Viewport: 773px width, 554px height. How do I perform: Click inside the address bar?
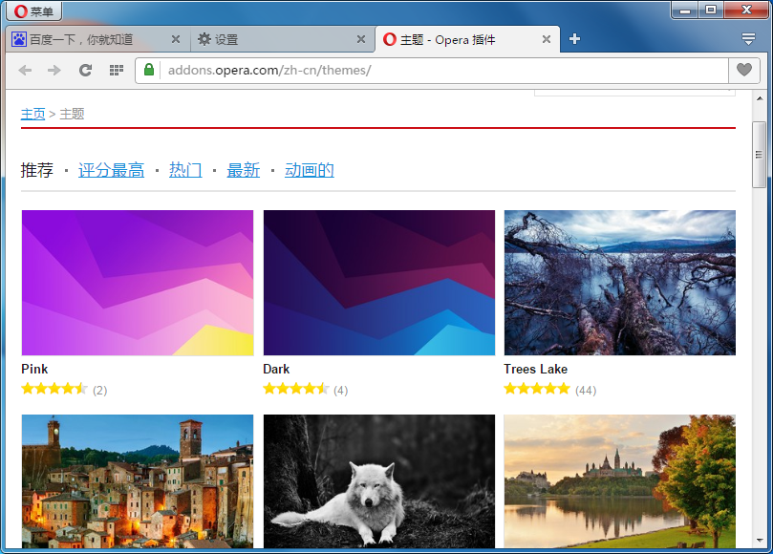click(382, 70)
